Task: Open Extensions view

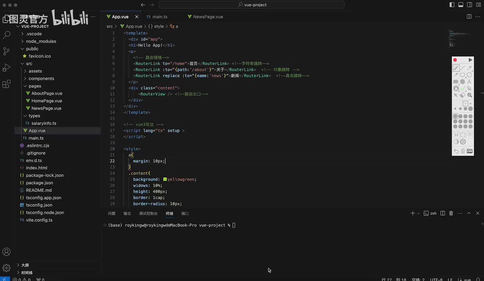Action: pyautogui.click(x=7, y=84)
